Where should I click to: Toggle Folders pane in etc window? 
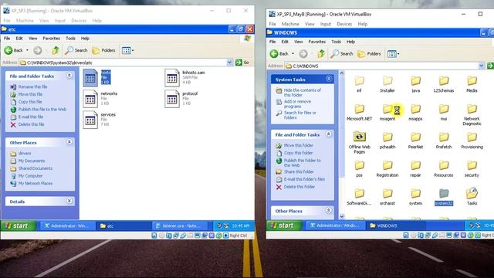pos(103,50)
